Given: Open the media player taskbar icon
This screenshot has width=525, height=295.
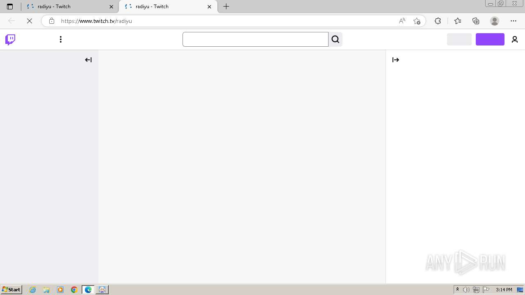Looking at the screenshot, I should pos(60,290).
